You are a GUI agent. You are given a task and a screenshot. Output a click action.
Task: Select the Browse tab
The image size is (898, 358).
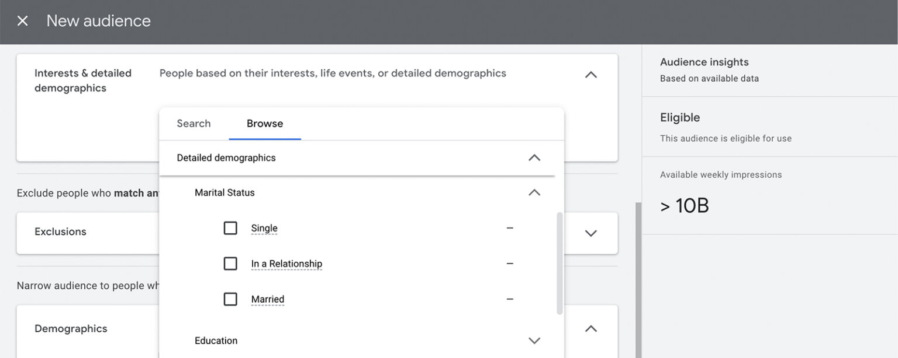click(x=265, y=124)
